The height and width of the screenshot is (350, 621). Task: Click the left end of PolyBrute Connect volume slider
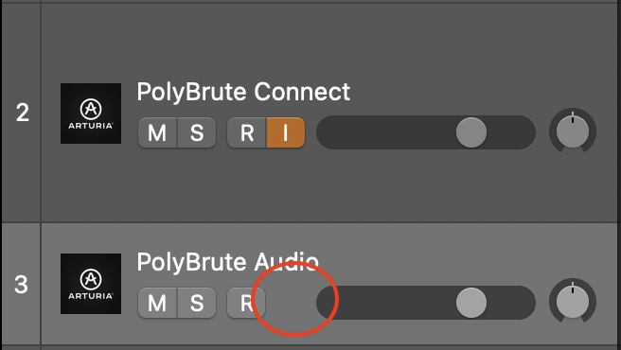tap(327, 132)
